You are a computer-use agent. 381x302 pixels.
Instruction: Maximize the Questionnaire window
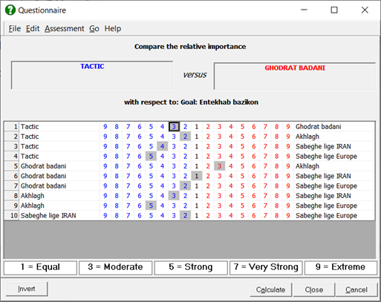tap(334, 10)
